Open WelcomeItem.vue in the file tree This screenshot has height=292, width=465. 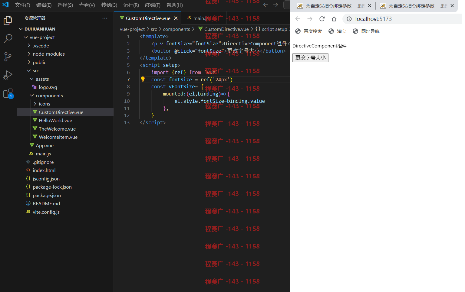tap(65, 137)
